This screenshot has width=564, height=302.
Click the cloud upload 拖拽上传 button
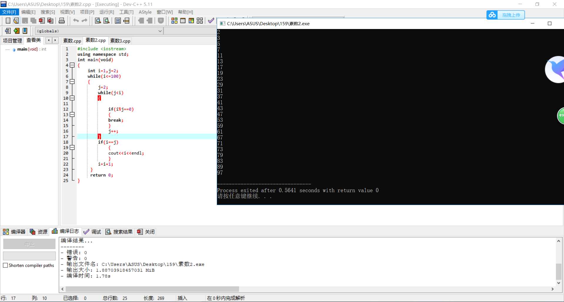[506, 15]
